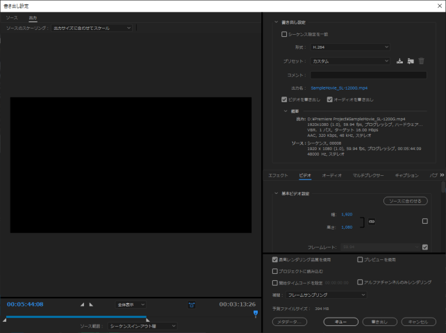This screenshot has width=446, height=333.
Task: Open the ビデオ tab
Action: pyautogui.click(x=305, y=175)
